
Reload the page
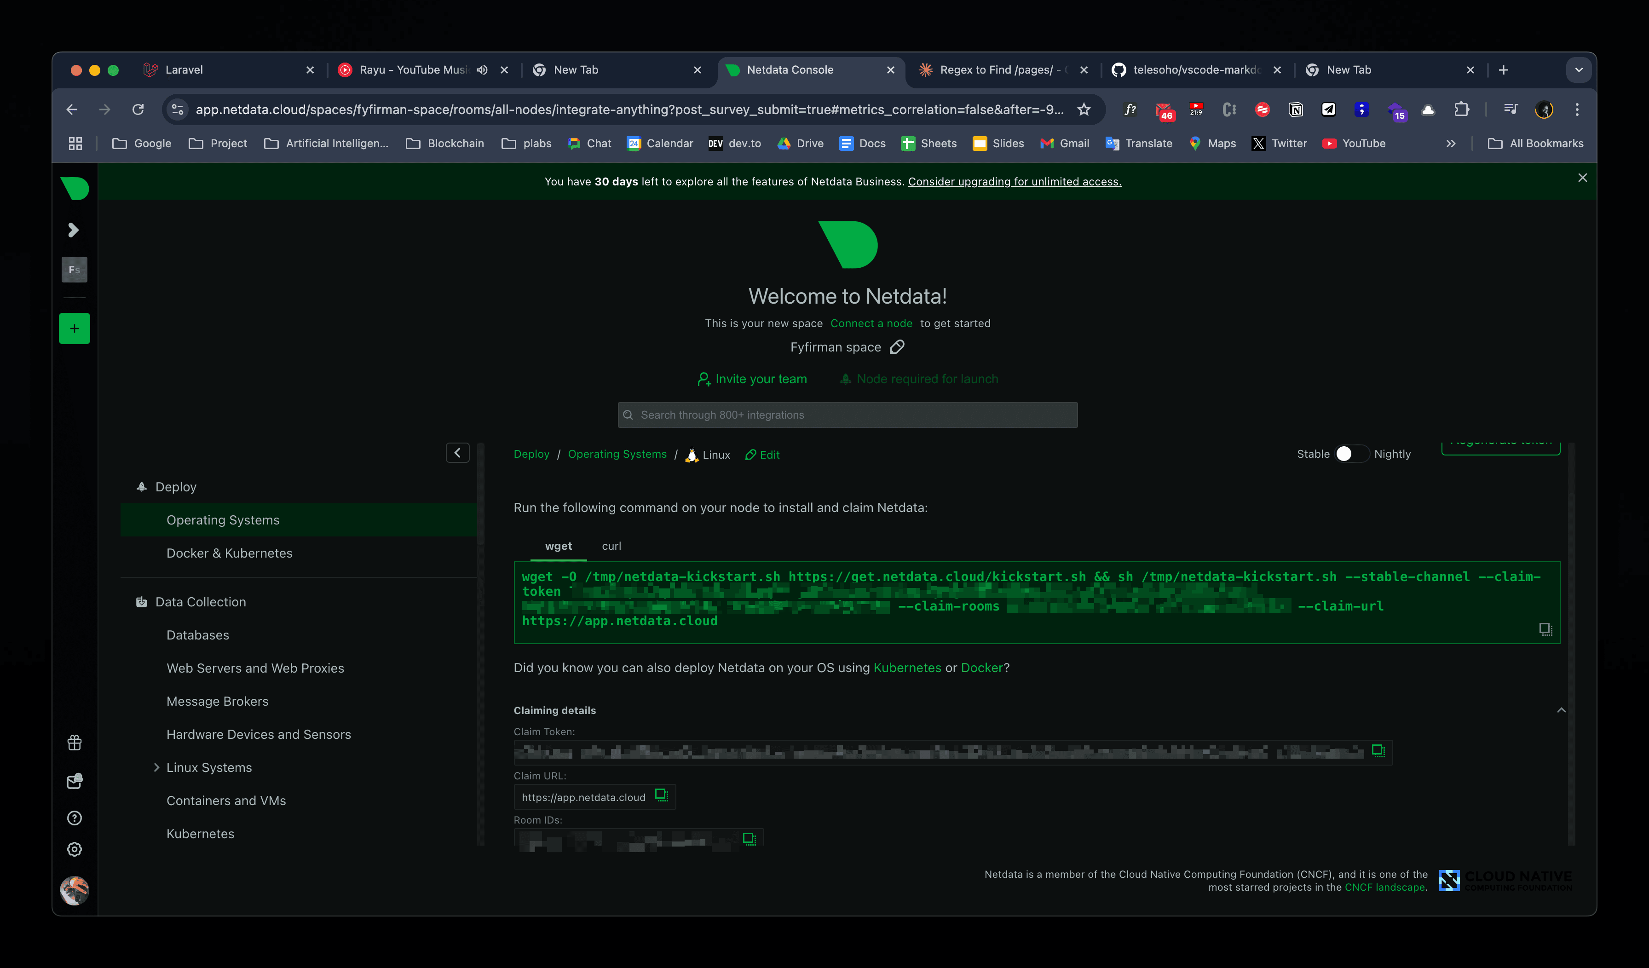[138, 109]
